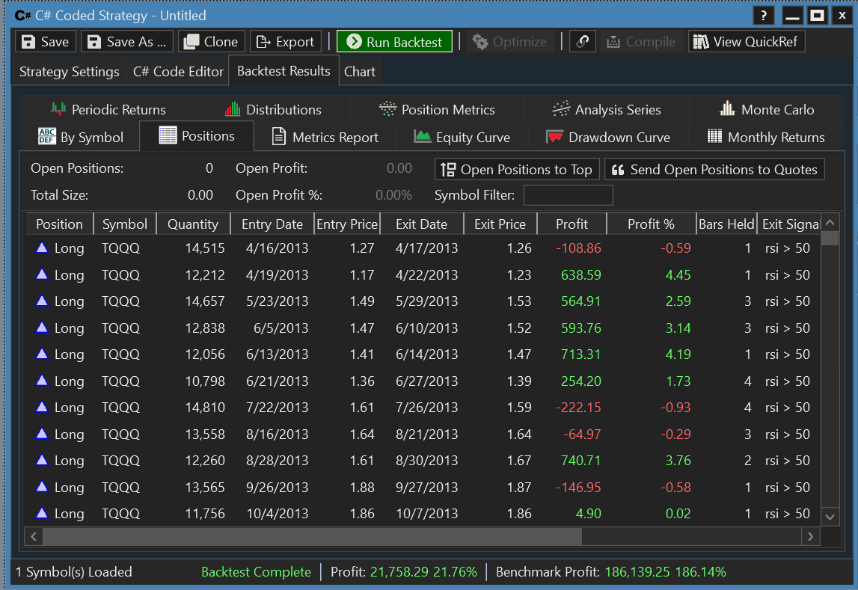View the Drawdown Curve tab

click(607, 138)
